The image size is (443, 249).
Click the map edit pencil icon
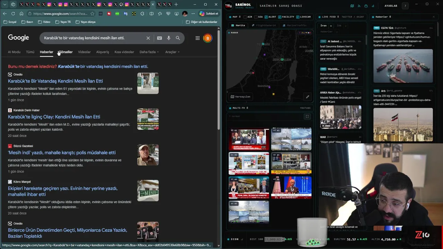click(307, 97)
